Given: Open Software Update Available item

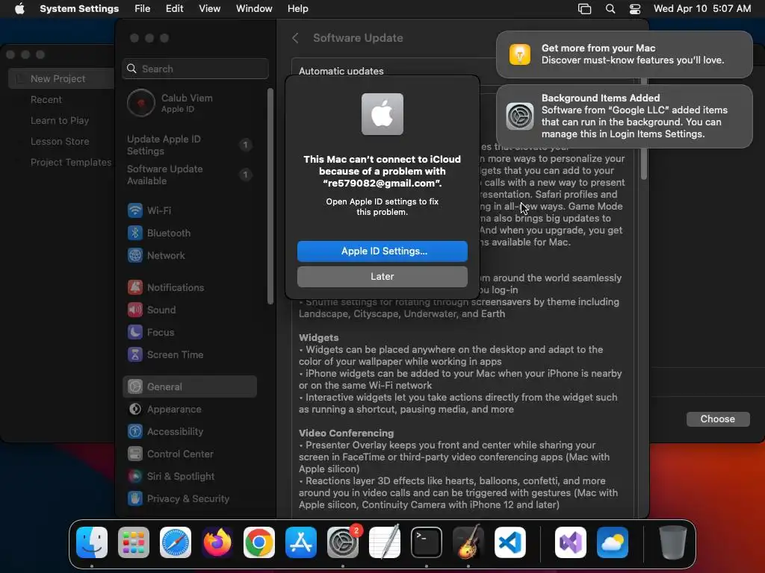Looking at the screenshot, I should coord(189,175).
